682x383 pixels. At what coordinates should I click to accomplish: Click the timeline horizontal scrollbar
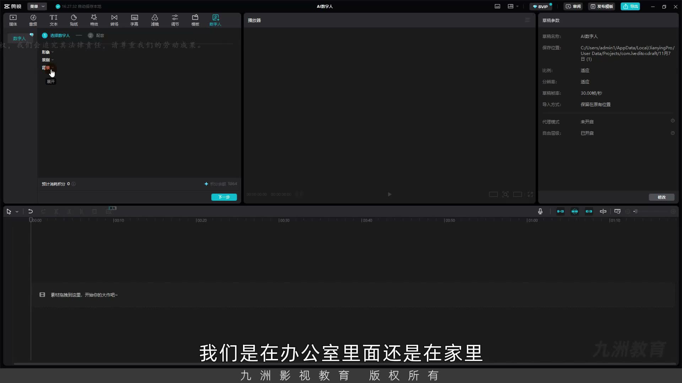pyautogui.click(x=345, y=364)
